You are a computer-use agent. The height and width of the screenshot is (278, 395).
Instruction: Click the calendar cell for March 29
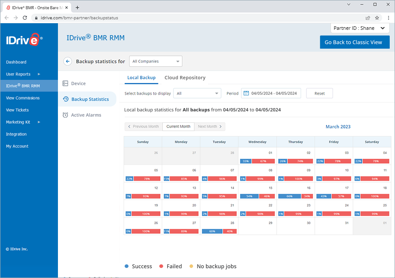pos(258,226)
